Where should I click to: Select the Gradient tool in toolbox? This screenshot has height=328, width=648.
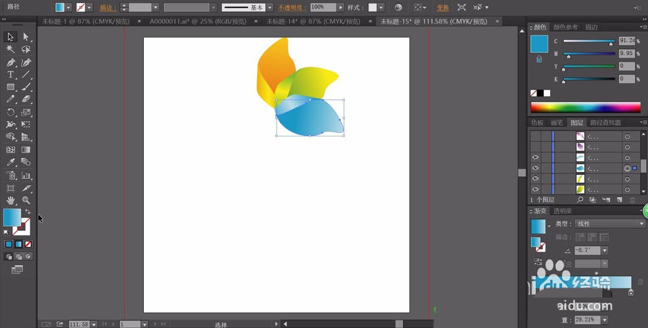tap(26, 150)
